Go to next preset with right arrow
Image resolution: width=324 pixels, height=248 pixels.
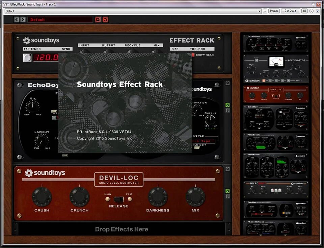23,20
